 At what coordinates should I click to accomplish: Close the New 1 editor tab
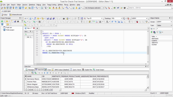(34, 28)
